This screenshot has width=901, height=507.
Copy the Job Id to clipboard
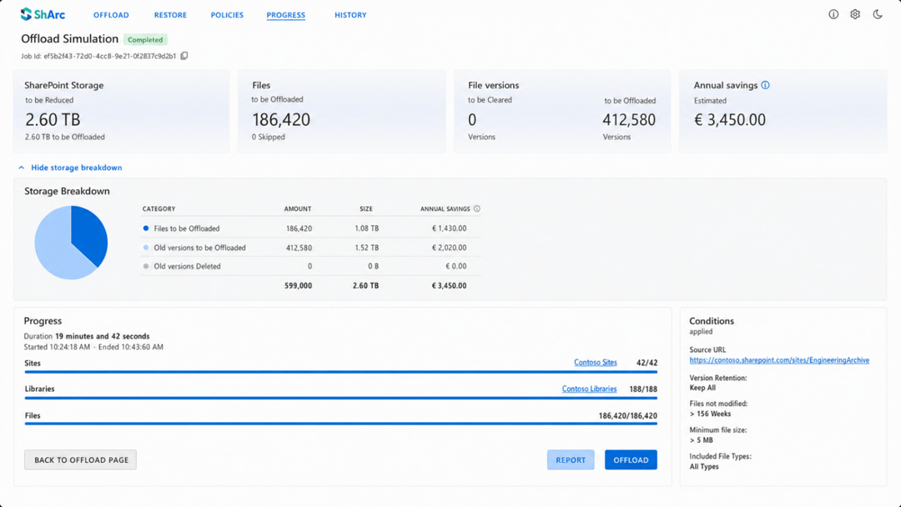(x=184, y=56)
